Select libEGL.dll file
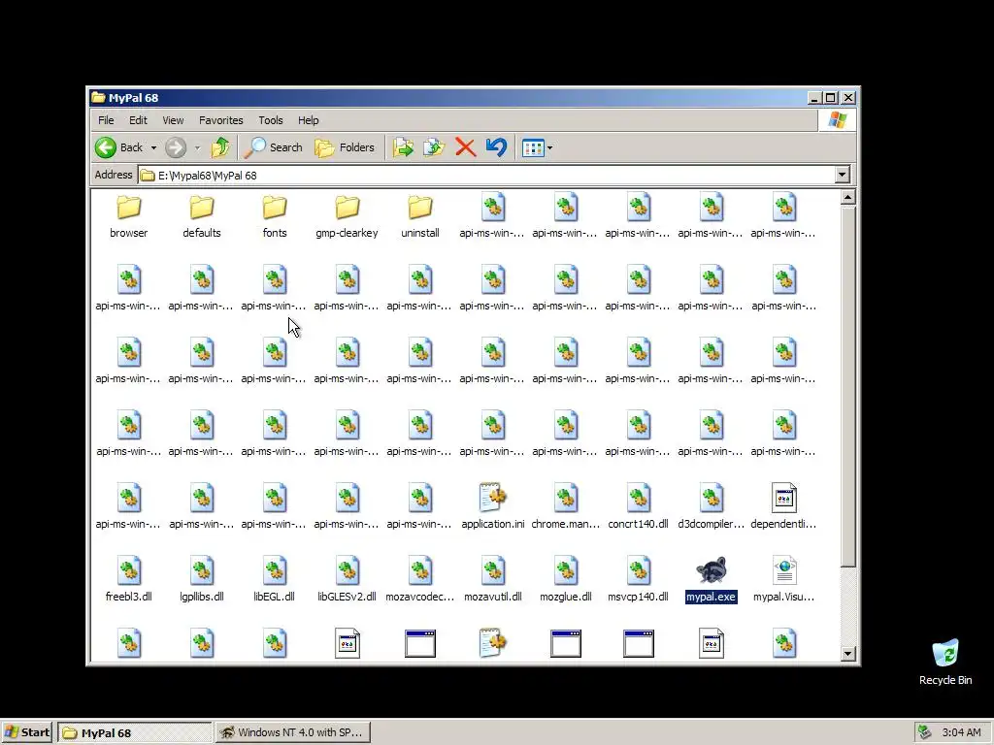 (x=274, y=580)
